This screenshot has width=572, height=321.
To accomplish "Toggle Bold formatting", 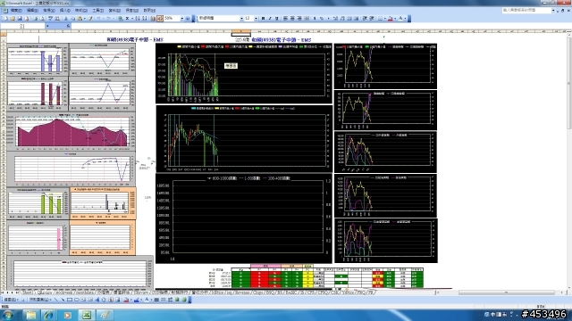I will coord(263,18).
